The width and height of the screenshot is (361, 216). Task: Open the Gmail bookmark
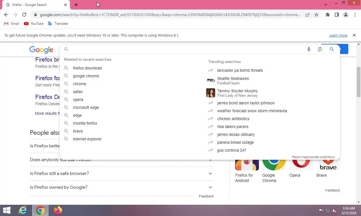click(12, 24)
